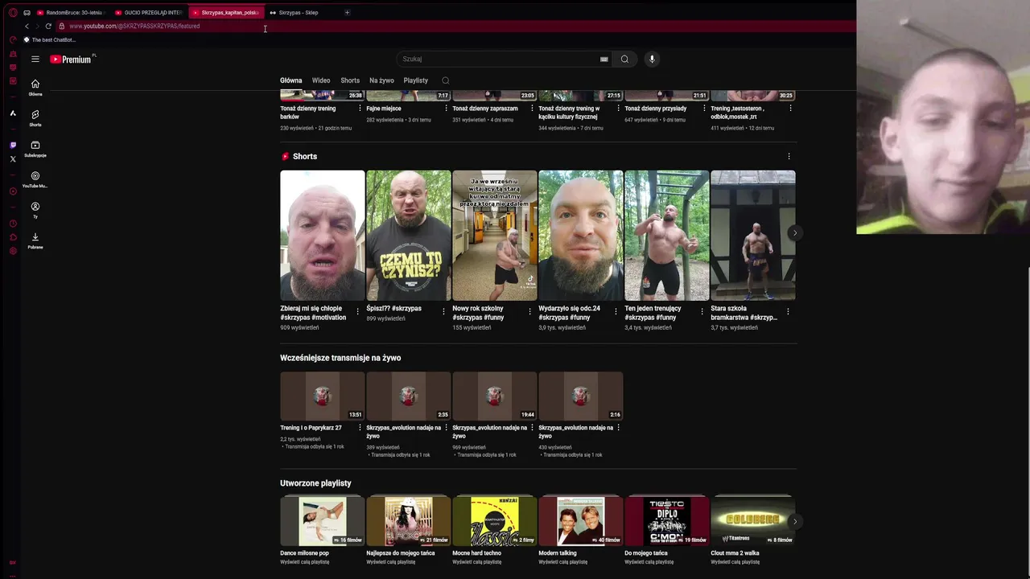
Task: Open options for 'Trening i o Paprykarz 27' stream
Action: [x=360, y=428]
